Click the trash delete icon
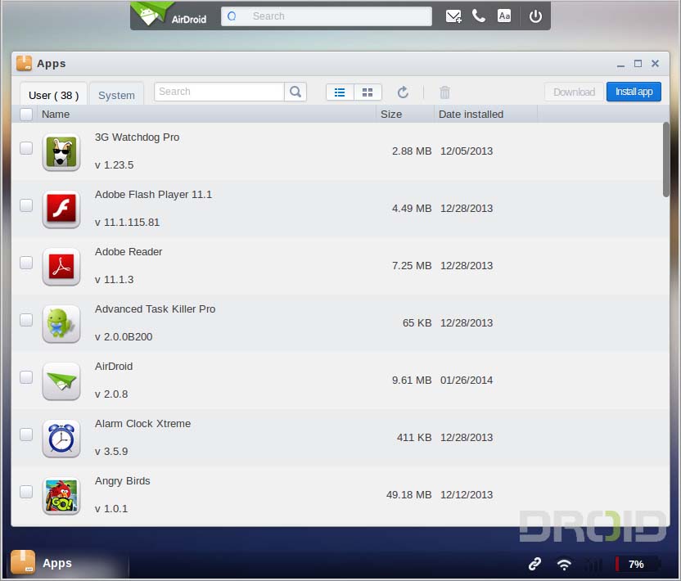681x581 pixels. coord(444,92)
